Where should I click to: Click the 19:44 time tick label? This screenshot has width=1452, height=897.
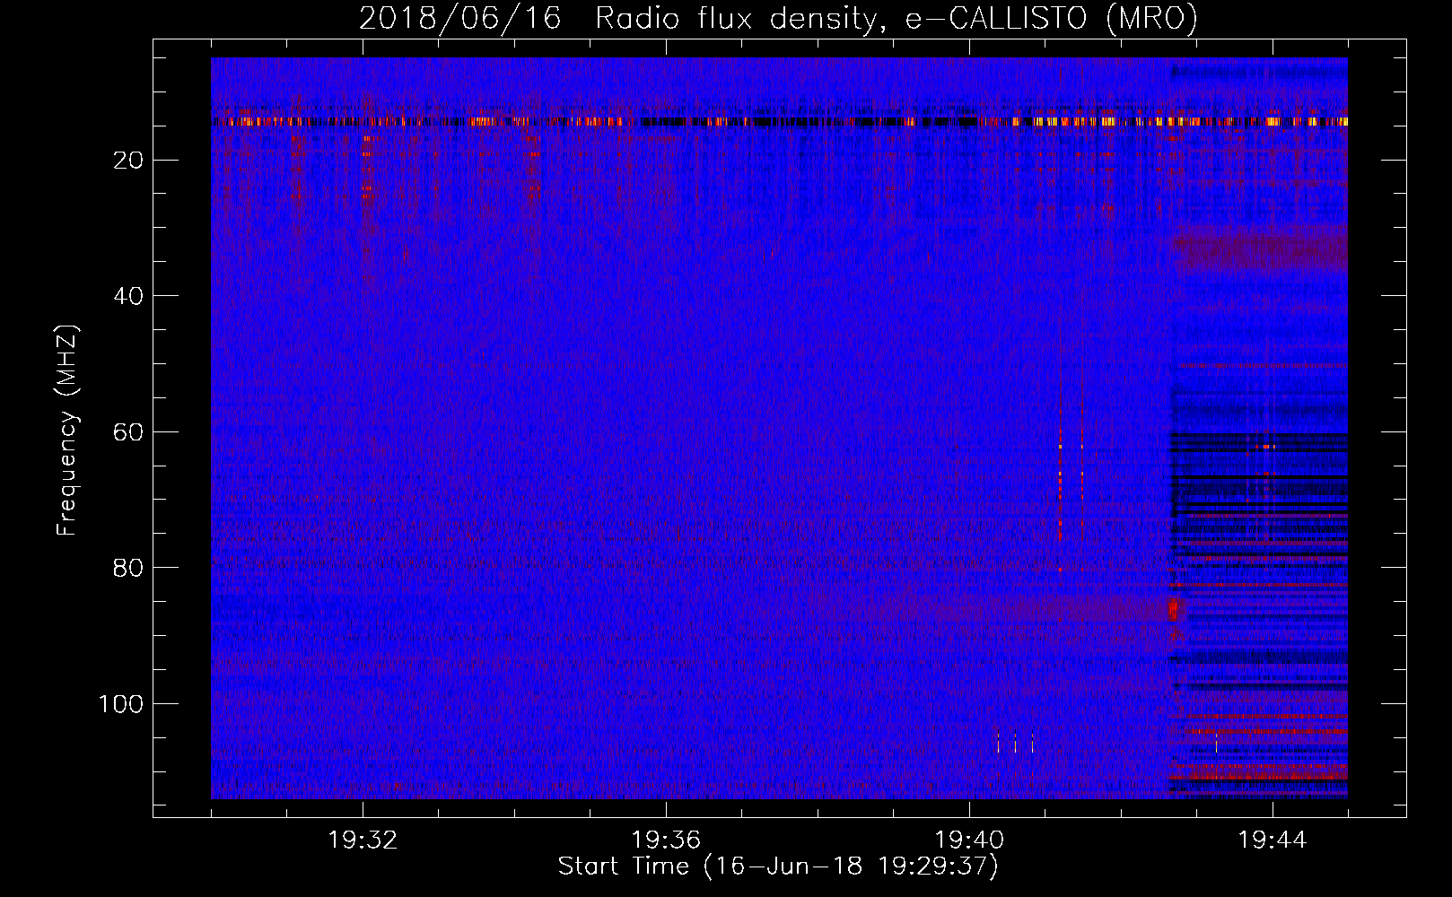coord(1273,840)
